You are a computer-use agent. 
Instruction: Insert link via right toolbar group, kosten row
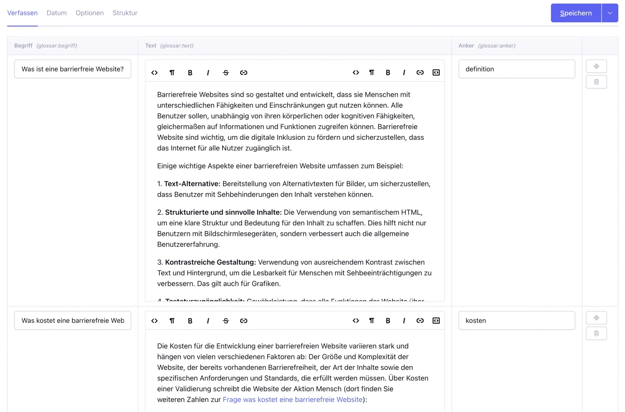pos(420,321)
